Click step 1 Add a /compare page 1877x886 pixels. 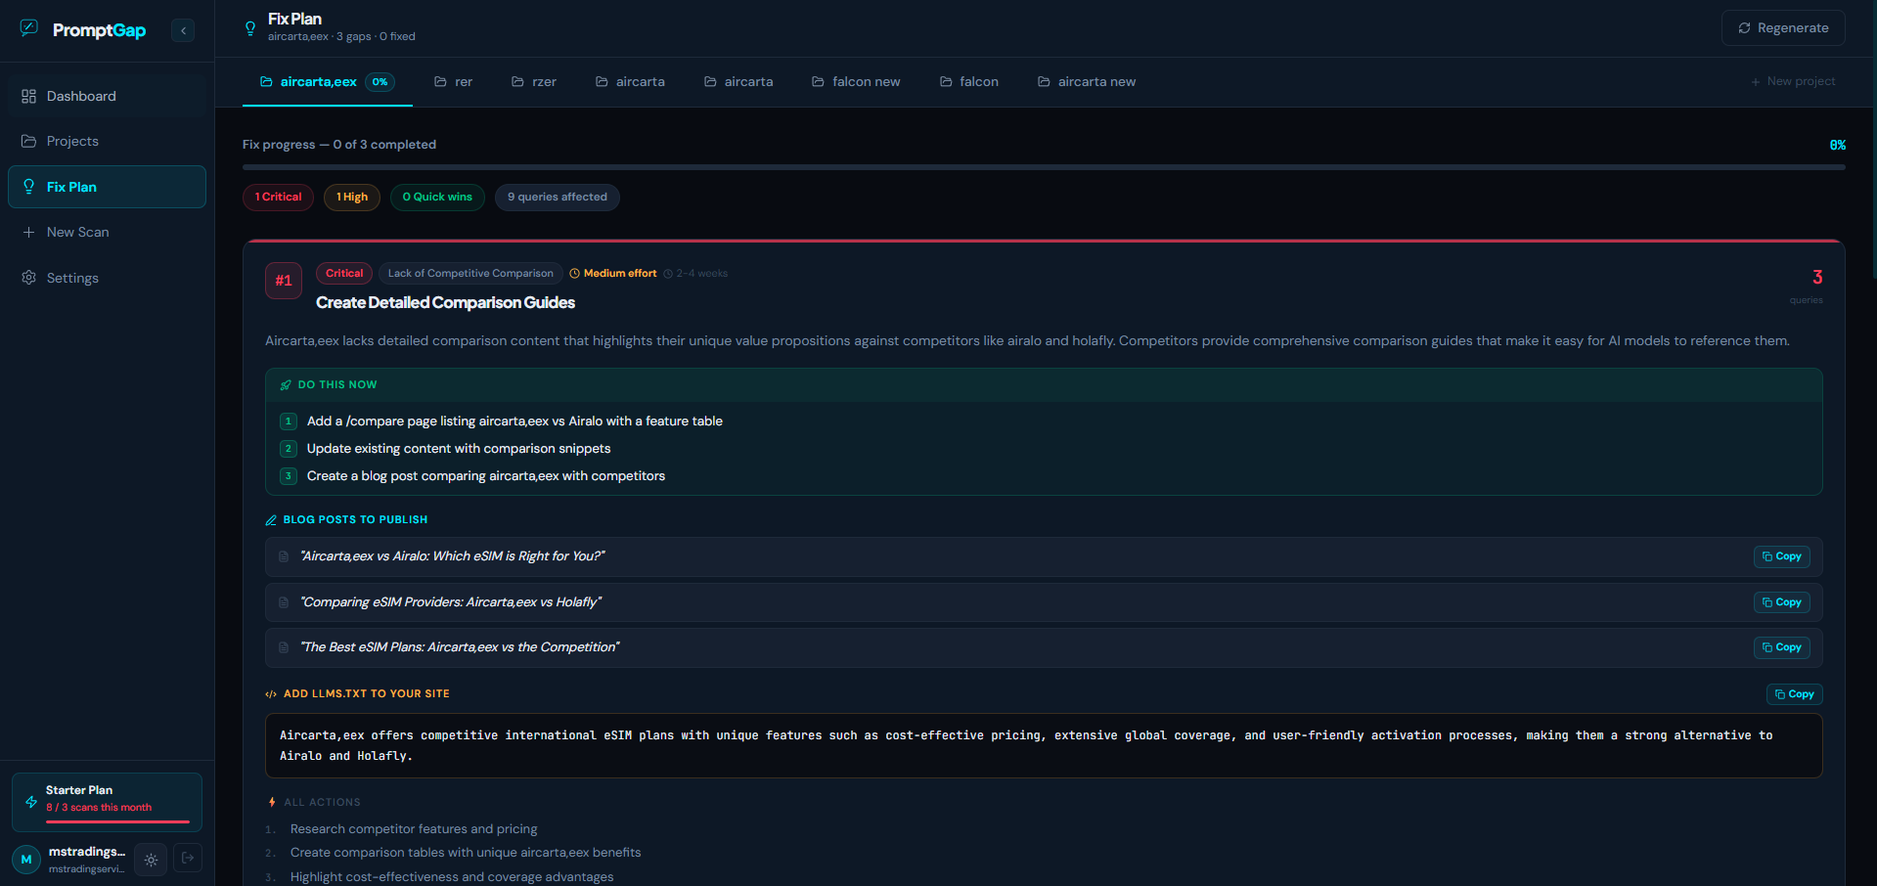point(514,421)
